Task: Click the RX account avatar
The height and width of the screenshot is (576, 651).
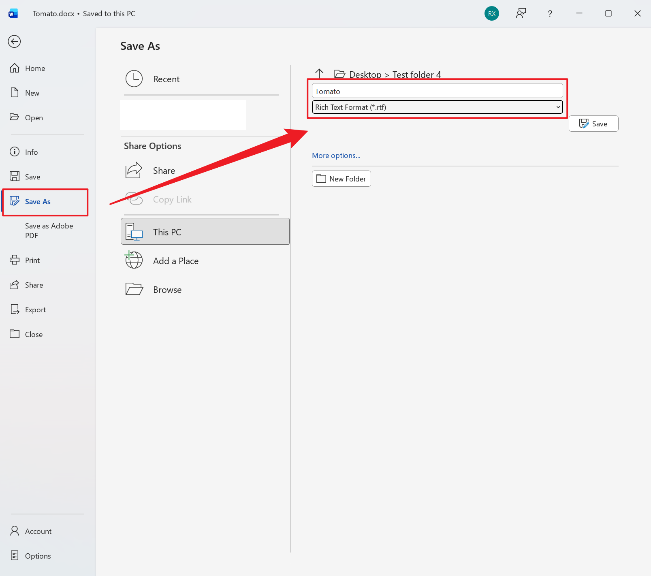Action: click(491, 13)
